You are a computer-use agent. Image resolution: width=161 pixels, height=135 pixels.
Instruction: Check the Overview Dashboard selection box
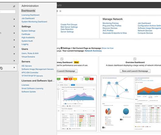pos(135,59)
